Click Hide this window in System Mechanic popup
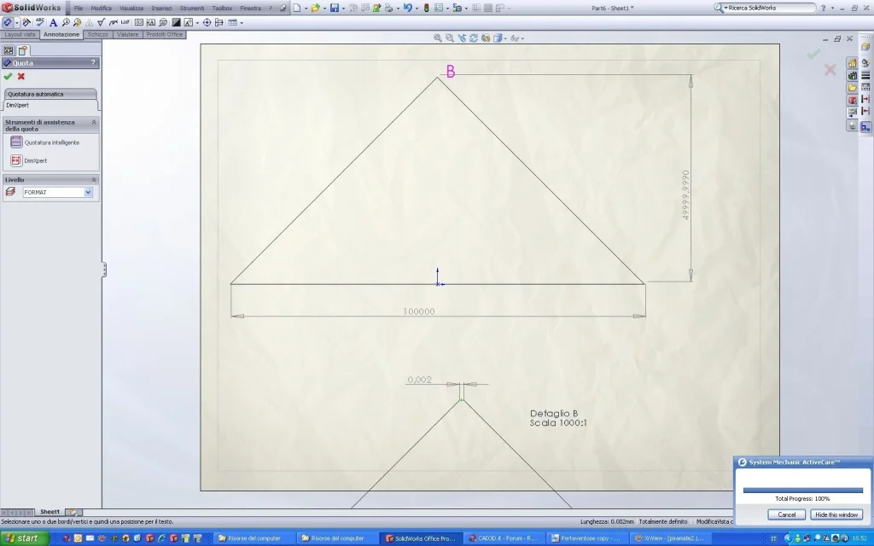 tap(836, 514)
